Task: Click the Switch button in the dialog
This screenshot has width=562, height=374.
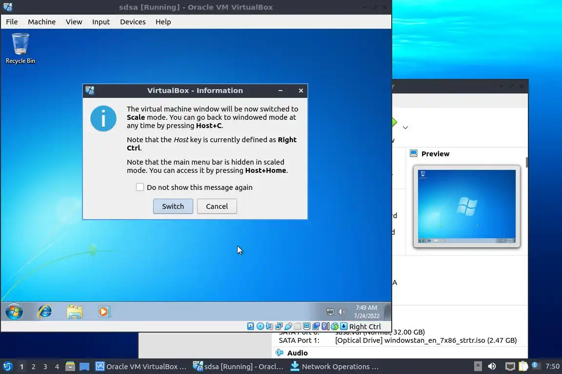Action: tap(173, 206)
